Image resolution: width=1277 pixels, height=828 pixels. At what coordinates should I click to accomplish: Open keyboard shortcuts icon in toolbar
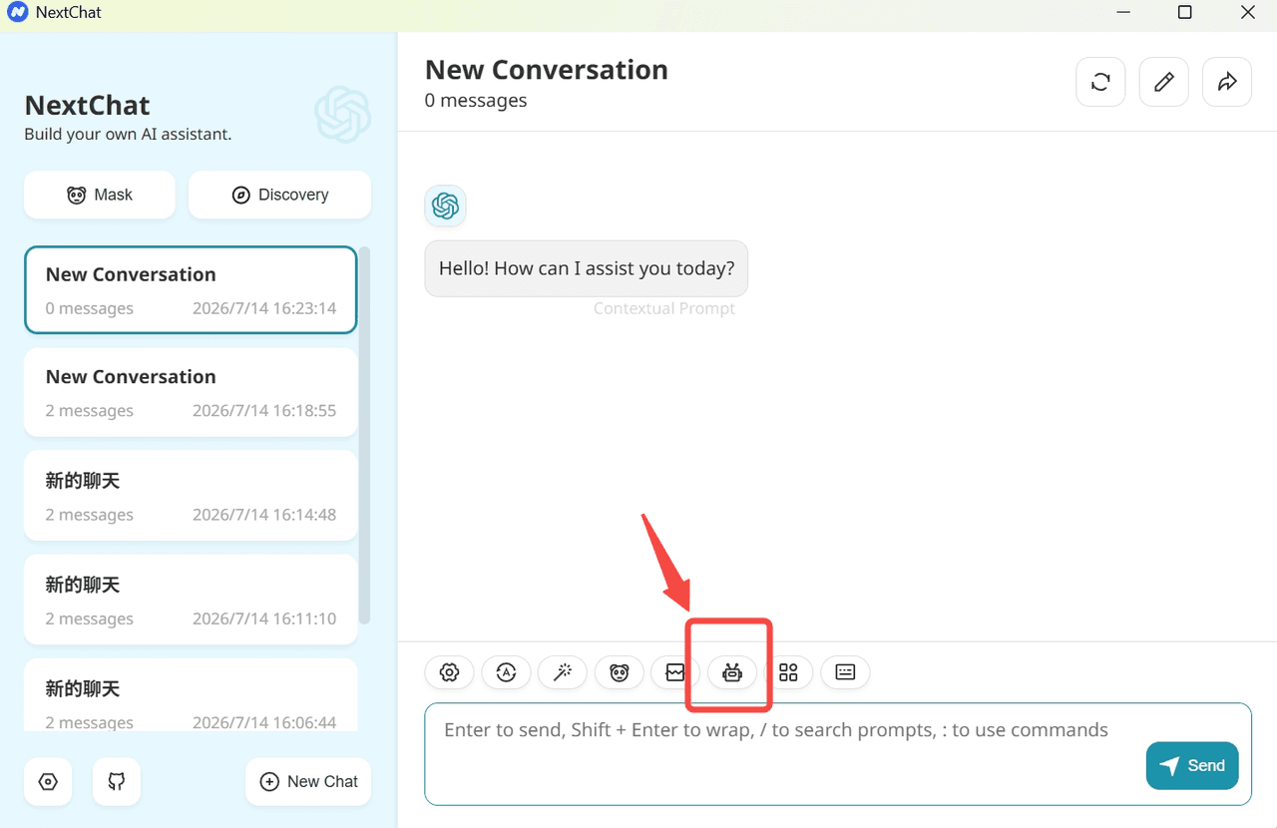845,672
